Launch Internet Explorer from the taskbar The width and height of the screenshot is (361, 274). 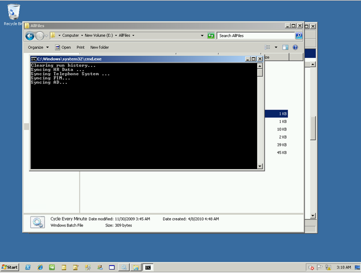(40, 267)
